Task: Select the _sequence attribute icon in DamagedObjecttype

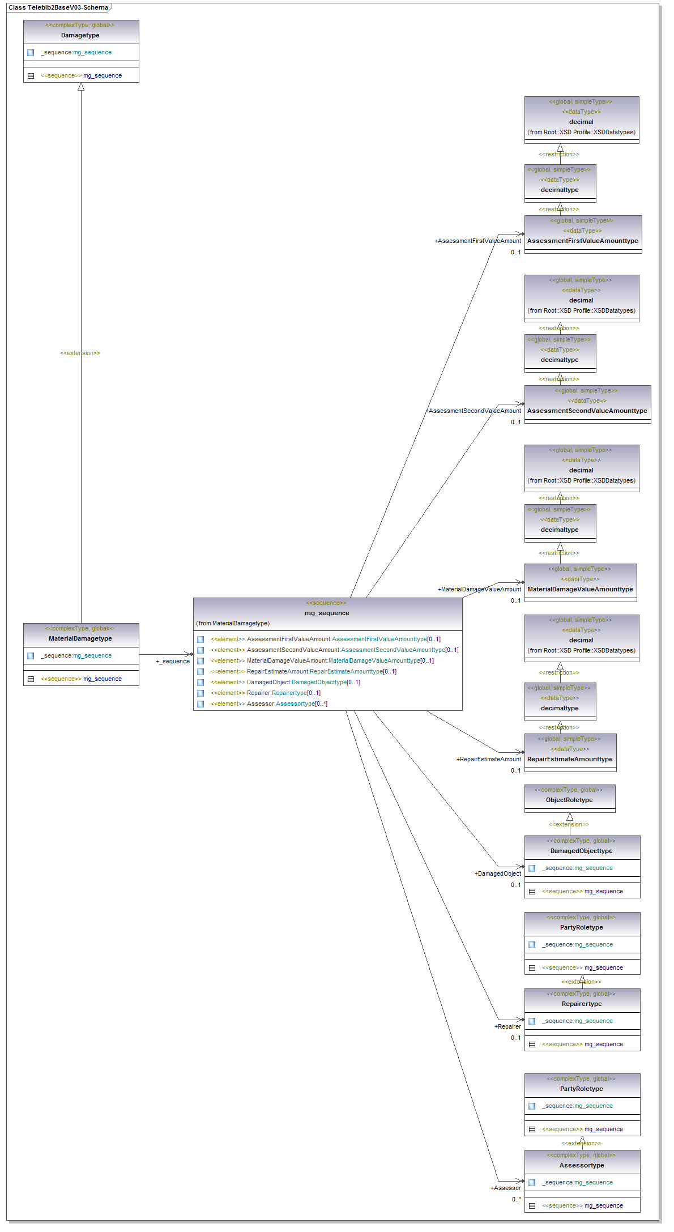Action: [x=532, y=868]
